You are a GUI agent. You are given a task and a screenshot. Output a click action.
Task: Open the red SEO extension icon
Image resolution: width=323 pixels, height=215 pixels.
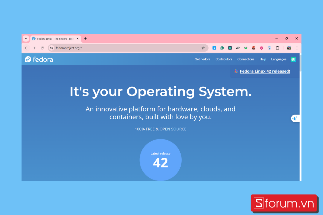point(254,48)
